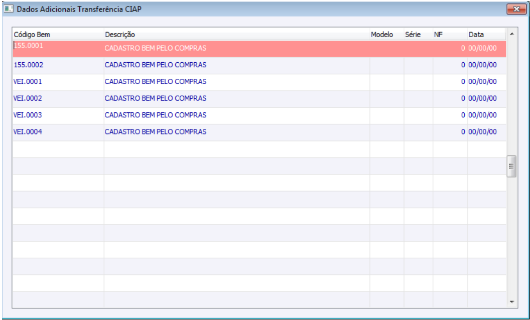Click the scrollbar down arrow

click(512, 302)
